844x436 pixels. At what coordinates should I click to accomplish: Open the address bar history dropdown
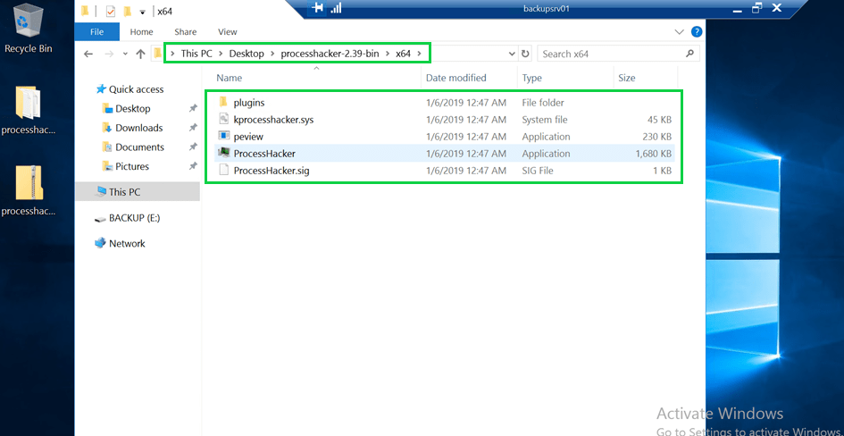coord(511,54)
